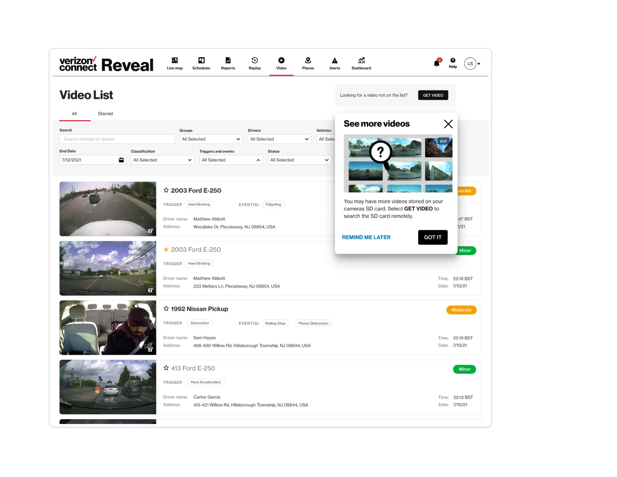
Task: Click the Tailgating event tag
Action: point(273,204)
